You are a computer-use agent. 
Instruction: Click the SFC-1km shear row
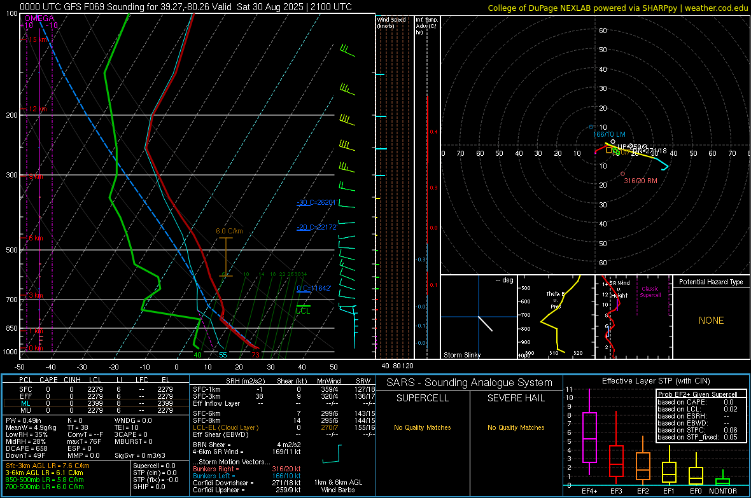click(x=284, y=389)
